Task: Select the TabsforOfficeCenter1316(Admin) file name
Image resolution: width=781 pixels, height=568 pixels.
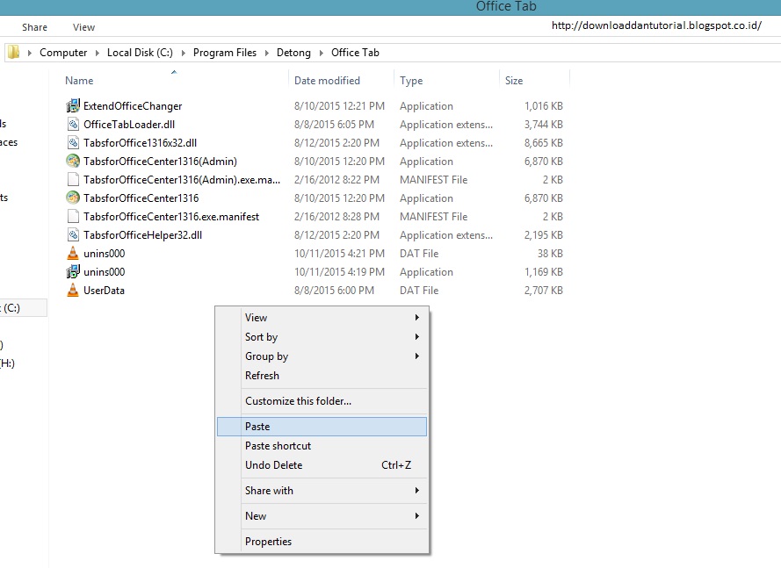Action: click(160, 162)
